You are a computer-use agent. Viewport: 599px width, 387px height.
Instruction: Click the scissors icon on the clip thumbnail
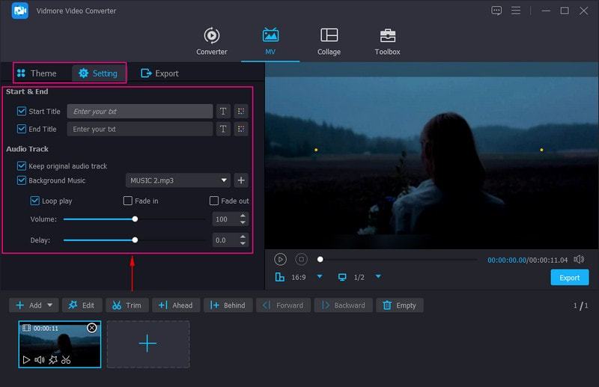click(66, 360)
